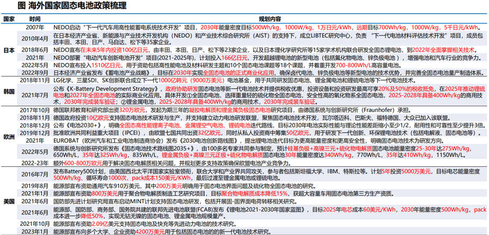Click the '2018年12月' date cell
Image resolution: width=489 pixels, height=235 pixels.
pos(35,126)
